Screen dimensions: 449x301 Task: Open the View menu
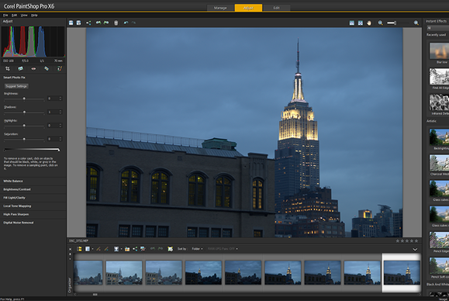point(24,16)
